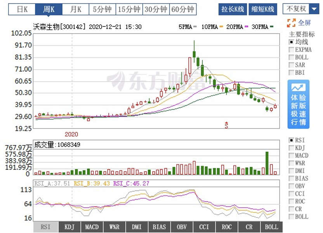Check OBV in the right indicator list
The height and width of the screenshot is (233, 323).
291,186
